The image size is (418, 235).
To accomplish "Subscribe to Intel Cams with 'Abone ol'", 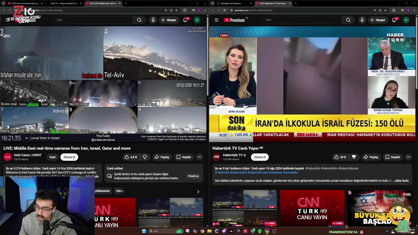I will pyautogui.click(x=69, y=157).
